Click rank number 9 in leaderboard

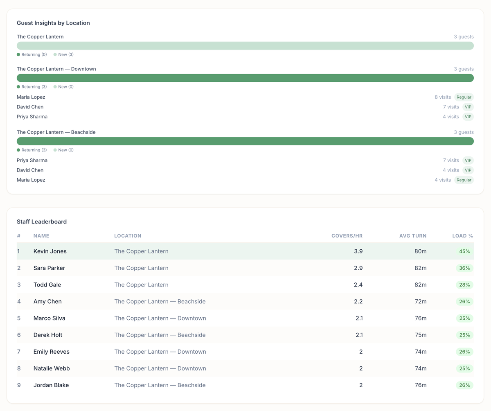[x=19, y=386]
